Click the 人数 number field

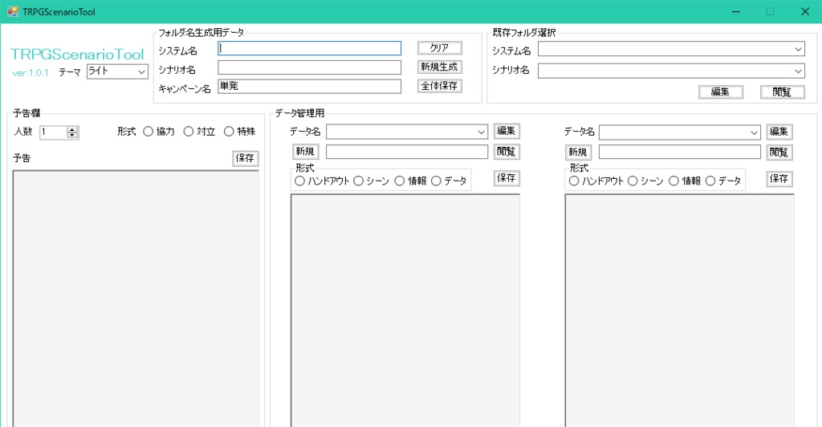(54, 132)
